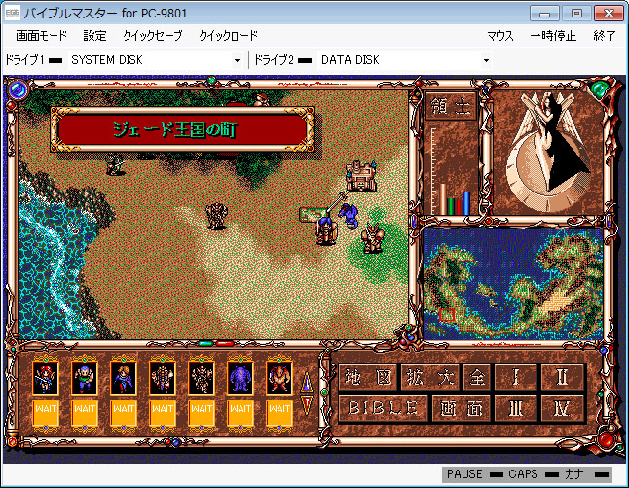Click the down arrow beside the unit list
Viewport: 629px width, 488px height.
(x=307, y=405)
